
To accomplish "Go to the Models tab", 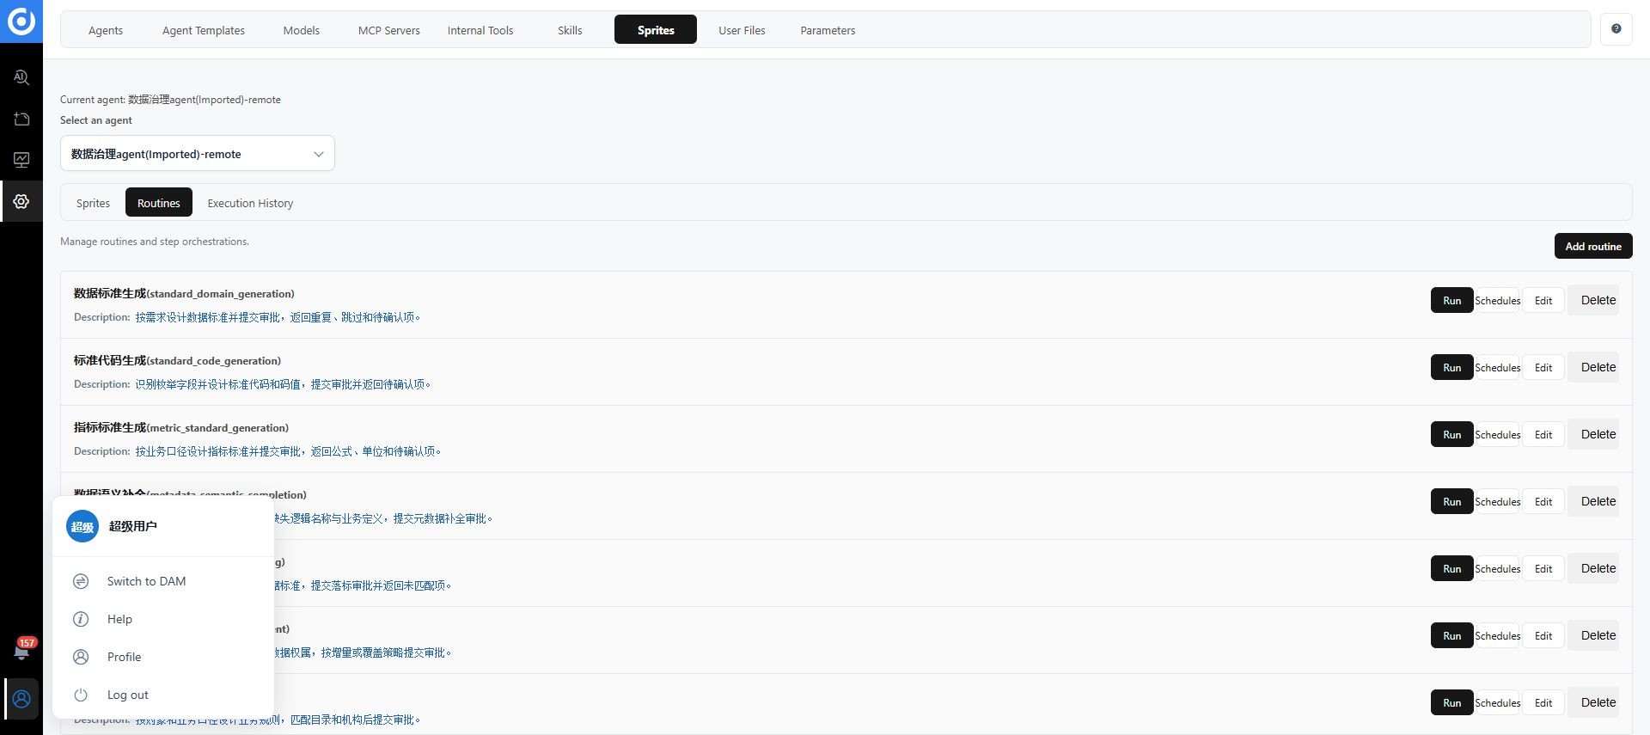I will click(x=302, y=30).
